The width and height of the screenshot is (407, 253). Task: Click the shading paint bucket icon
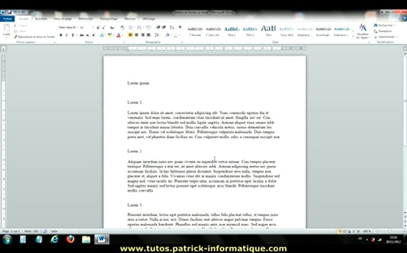pos(167,35)
